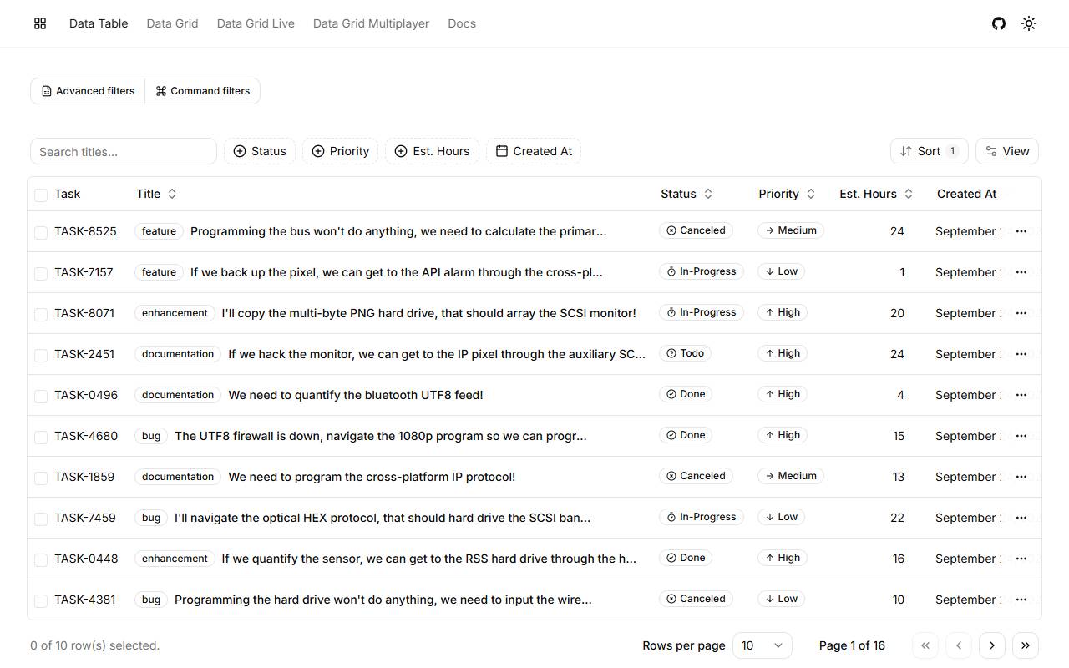Open the Status filter dropdown

pyautogui.click(x=260, y=151)
